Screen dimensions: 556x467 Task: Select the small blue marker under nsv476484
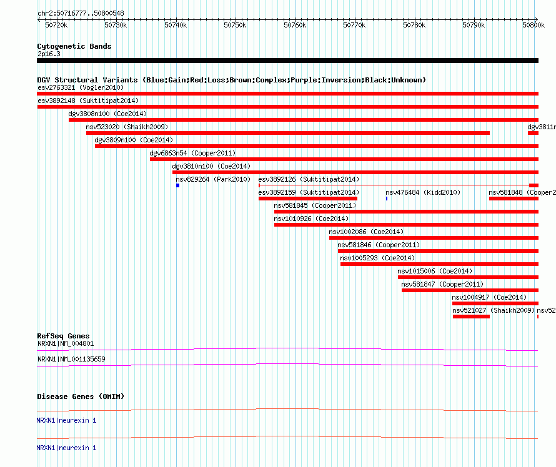[387, 199]
